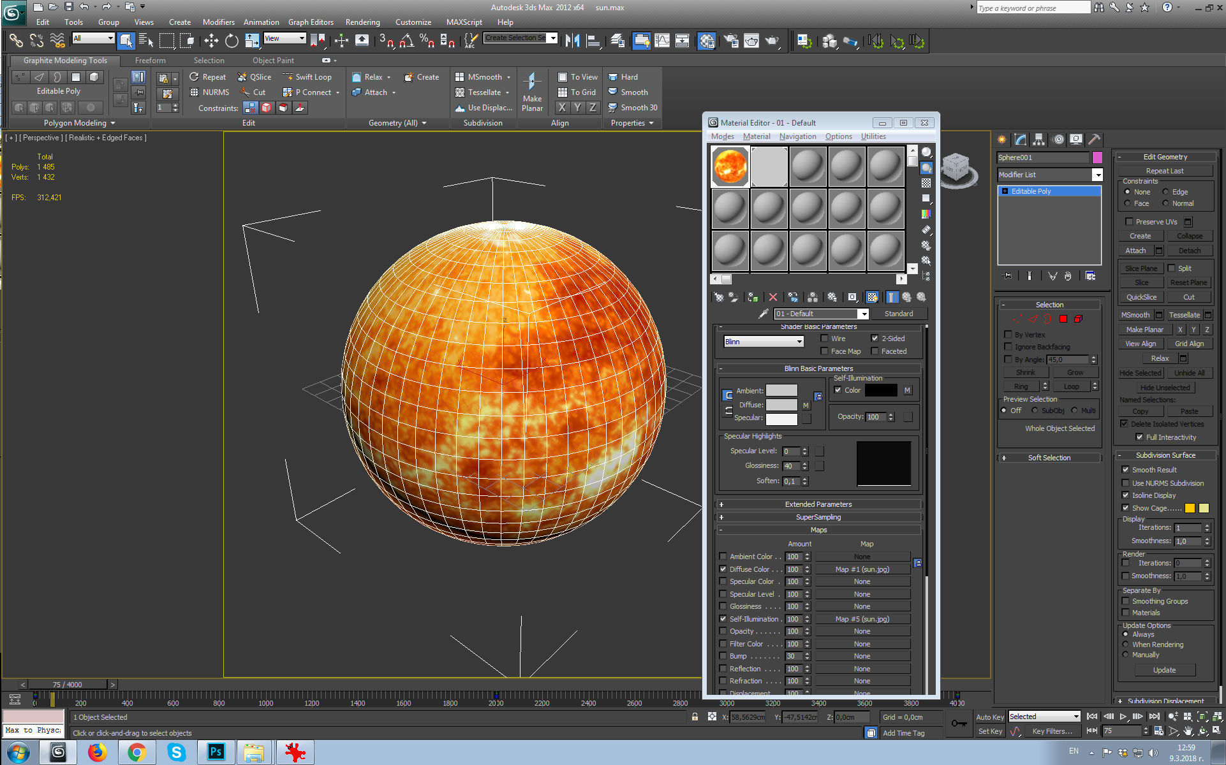Click Reset Map/Mtl red X icon
The height and width of the screenshot is (765, 1226).
[x=773, y=297]
